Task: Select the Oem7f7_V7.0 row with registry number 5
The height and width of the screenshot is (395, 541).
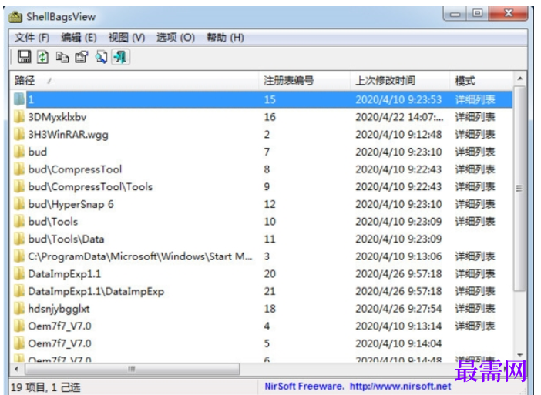Action: tap(261, 343)
